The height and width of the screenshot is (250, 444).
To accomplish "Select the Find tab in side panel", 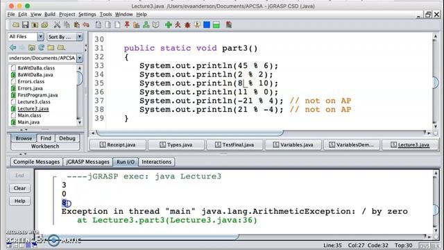I will click(x=46, y=138).
